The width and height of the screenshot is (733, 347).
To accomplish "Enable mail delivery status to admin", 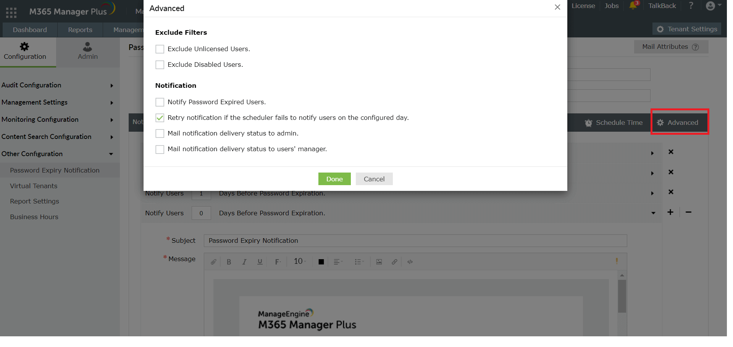I will click(x=160, y=134).
